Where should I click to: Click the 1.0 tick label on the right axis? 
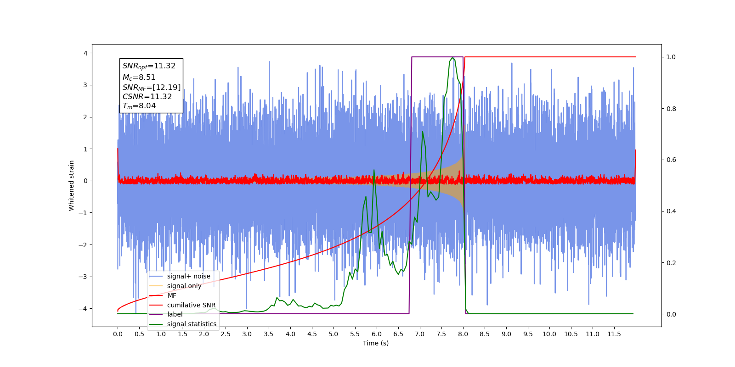click(671, 57)
